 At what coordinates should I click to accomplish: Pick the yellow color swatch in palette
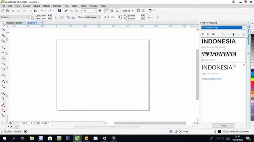pos(252,80)
